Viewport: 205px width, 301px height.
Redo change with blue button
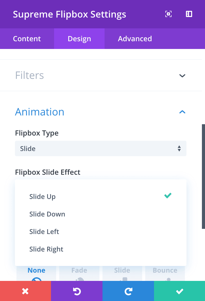[x=128, y=291]
